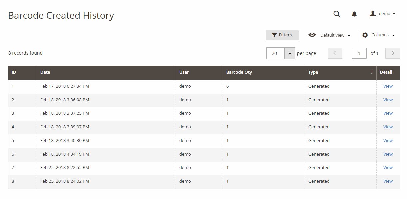View details for record ID 6

(388, 154)
